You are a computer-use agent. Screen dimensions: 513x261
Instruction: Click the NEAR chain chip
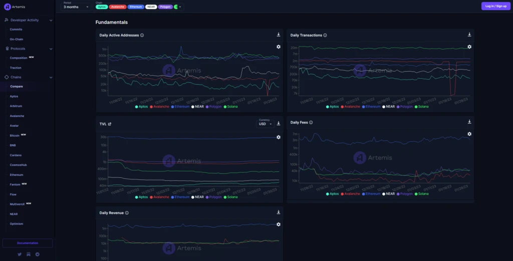coord(151,7)
